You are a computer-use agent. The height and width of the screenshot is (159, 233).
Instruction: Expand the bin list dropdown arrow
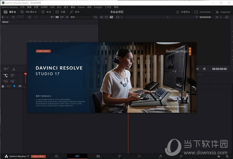click(x=7, y=17)
